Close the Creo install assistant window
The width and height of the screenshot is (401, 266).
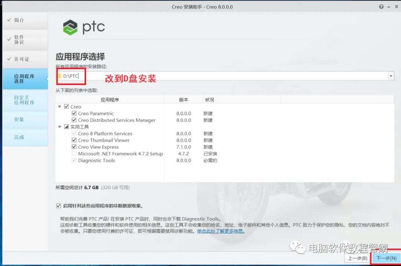397,7
